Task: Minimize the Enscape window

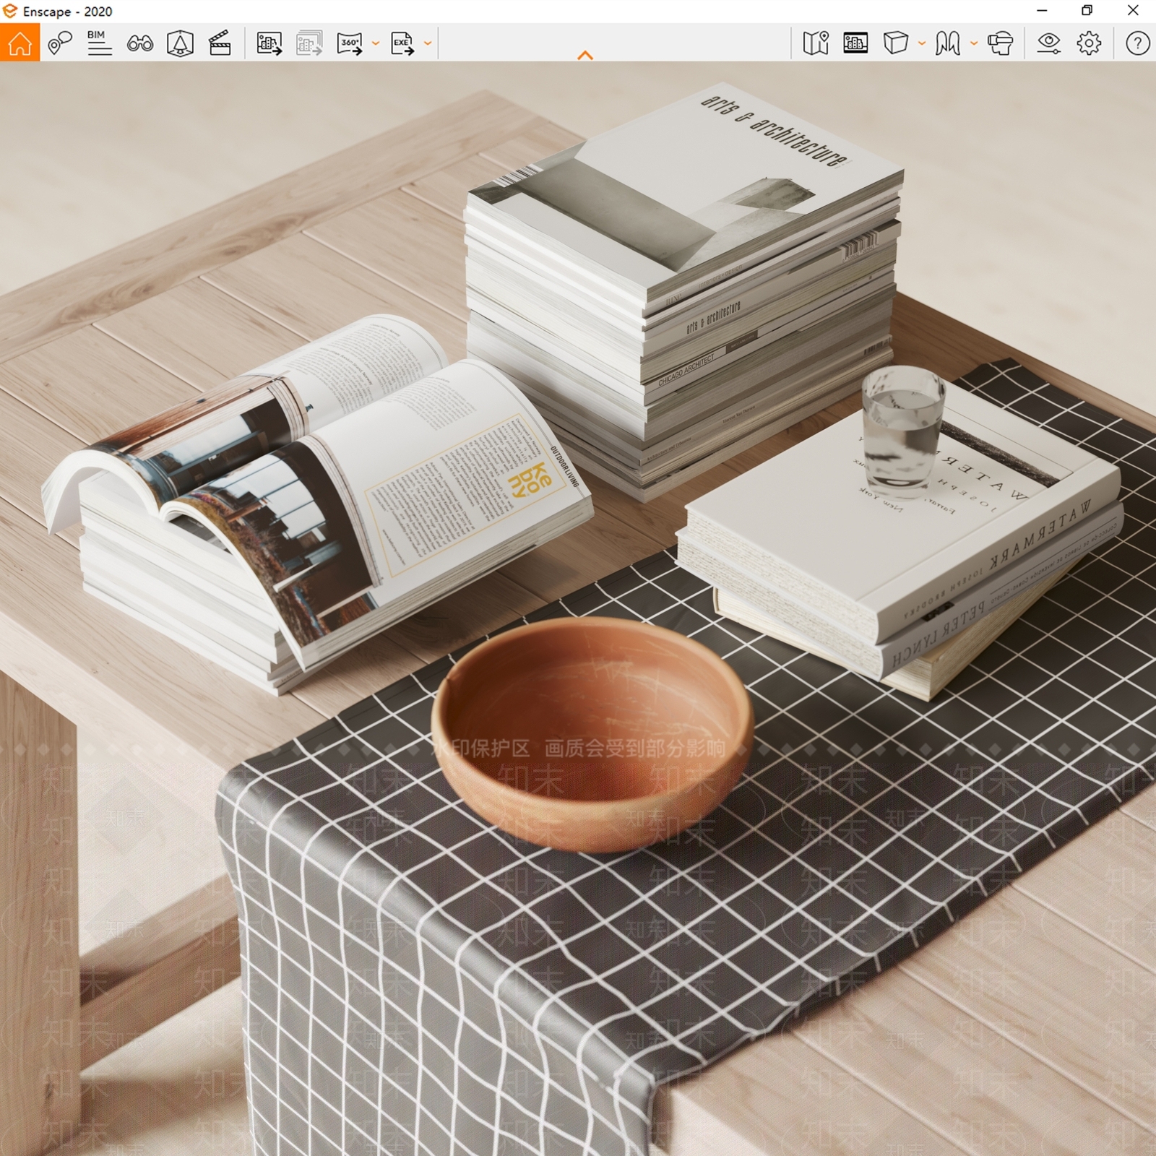Action: 1042,11
